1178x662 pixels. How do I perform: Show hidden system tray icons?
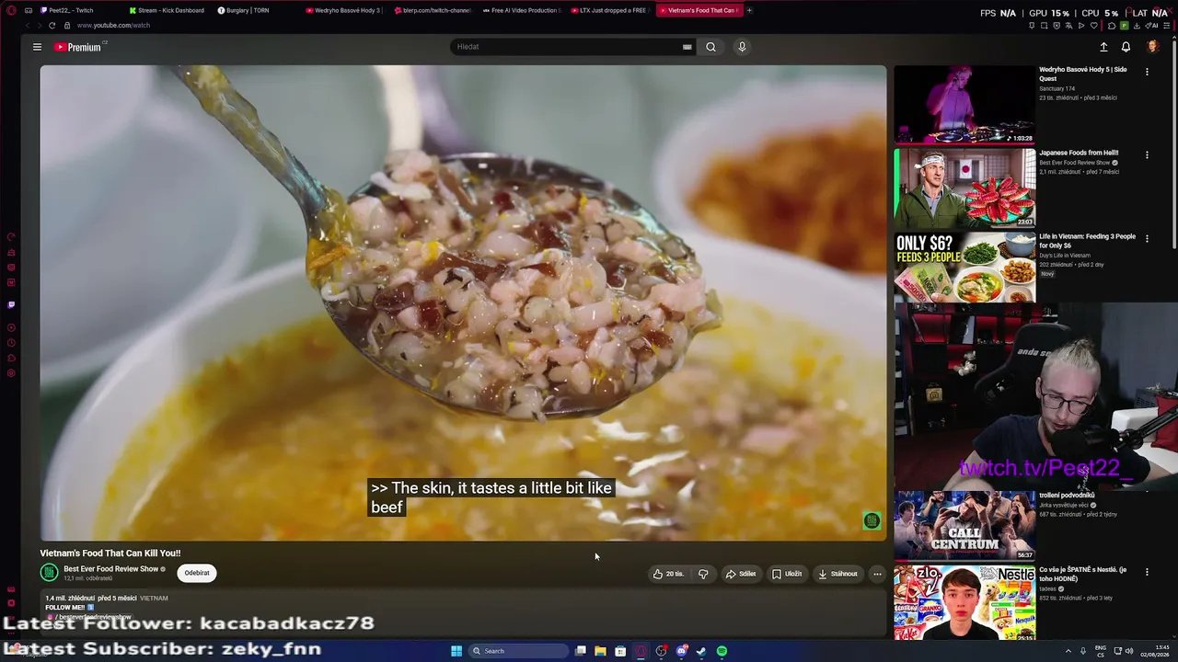pyautogui.click(x=1068, y=651)
